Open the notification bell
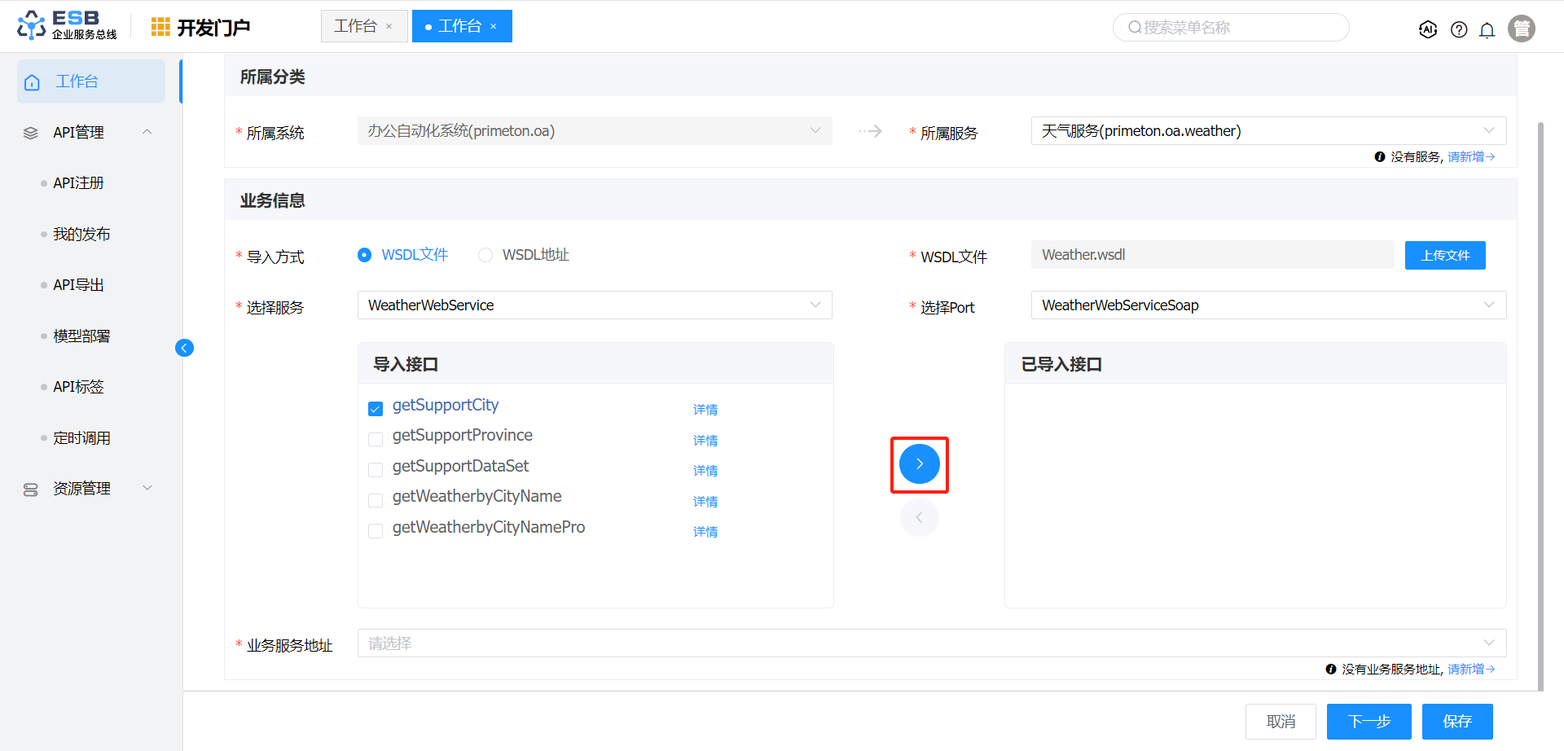The height and width of the screenshot is (751, 1564). tap(1487, 30)
